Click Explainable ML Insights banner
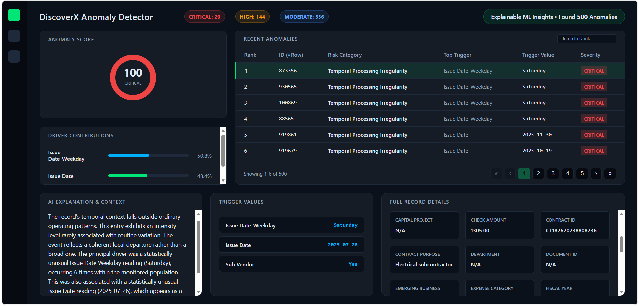Screen dimensions: 639x306 554,17
